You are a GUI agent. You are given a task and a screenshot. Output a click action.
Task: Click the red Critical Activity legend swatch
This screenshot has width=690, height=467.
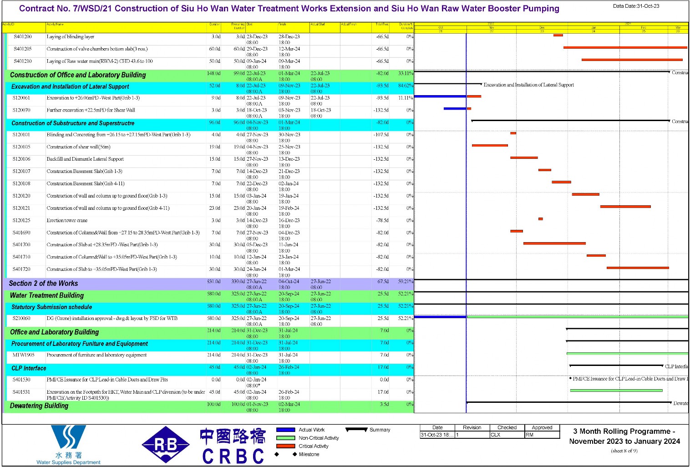coord(286,446)
